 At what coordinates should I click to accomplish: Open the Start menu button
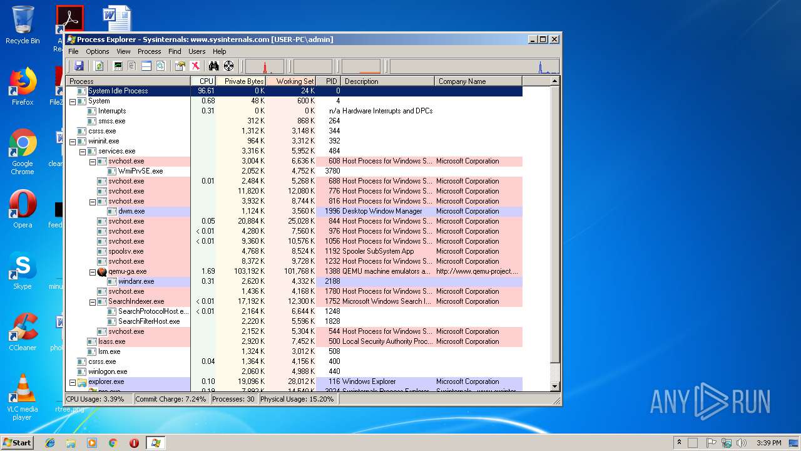17,442
